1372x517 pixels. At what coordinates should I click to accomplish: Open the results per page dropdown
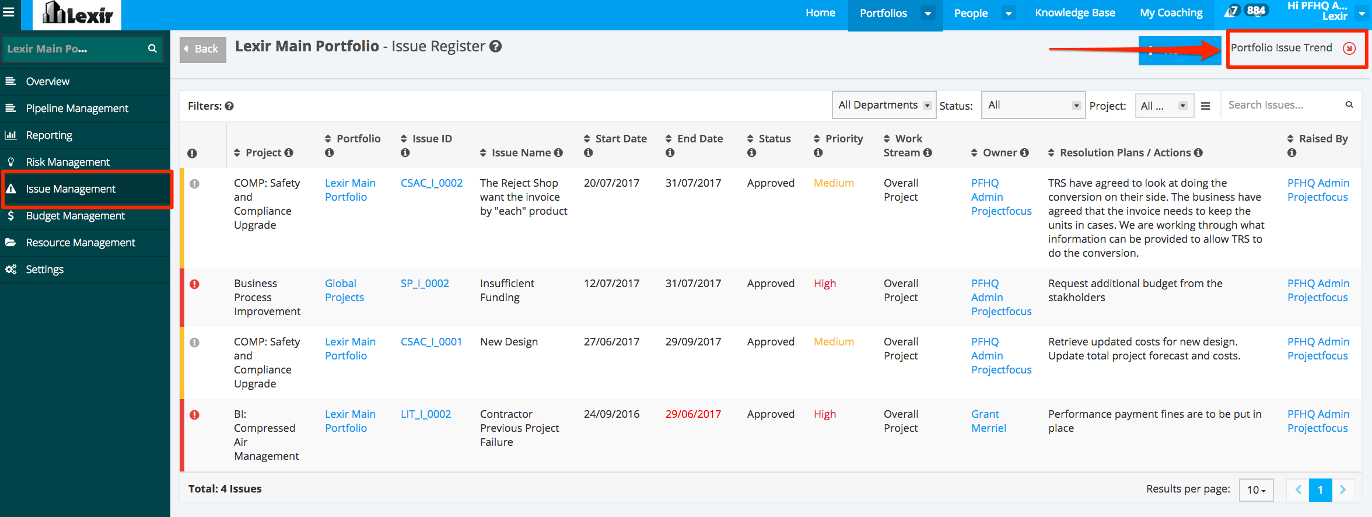point(1256,490)
